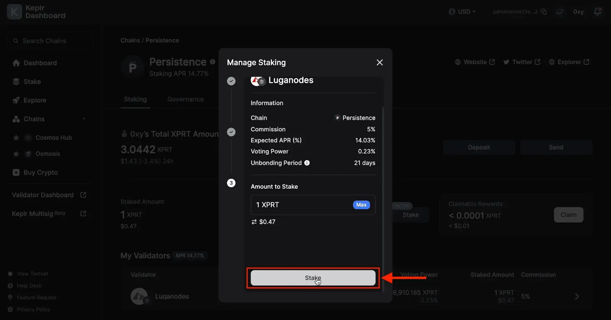611x320 pixels.
Task: Click the currency swap arrows icon near $0.47
Action: coord(254,222)
